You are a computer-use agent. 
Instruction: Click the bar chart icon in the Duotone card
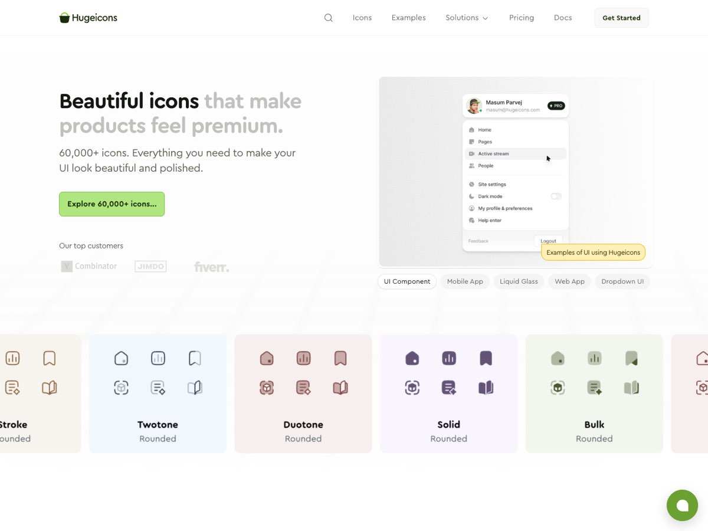coord(303,358)
